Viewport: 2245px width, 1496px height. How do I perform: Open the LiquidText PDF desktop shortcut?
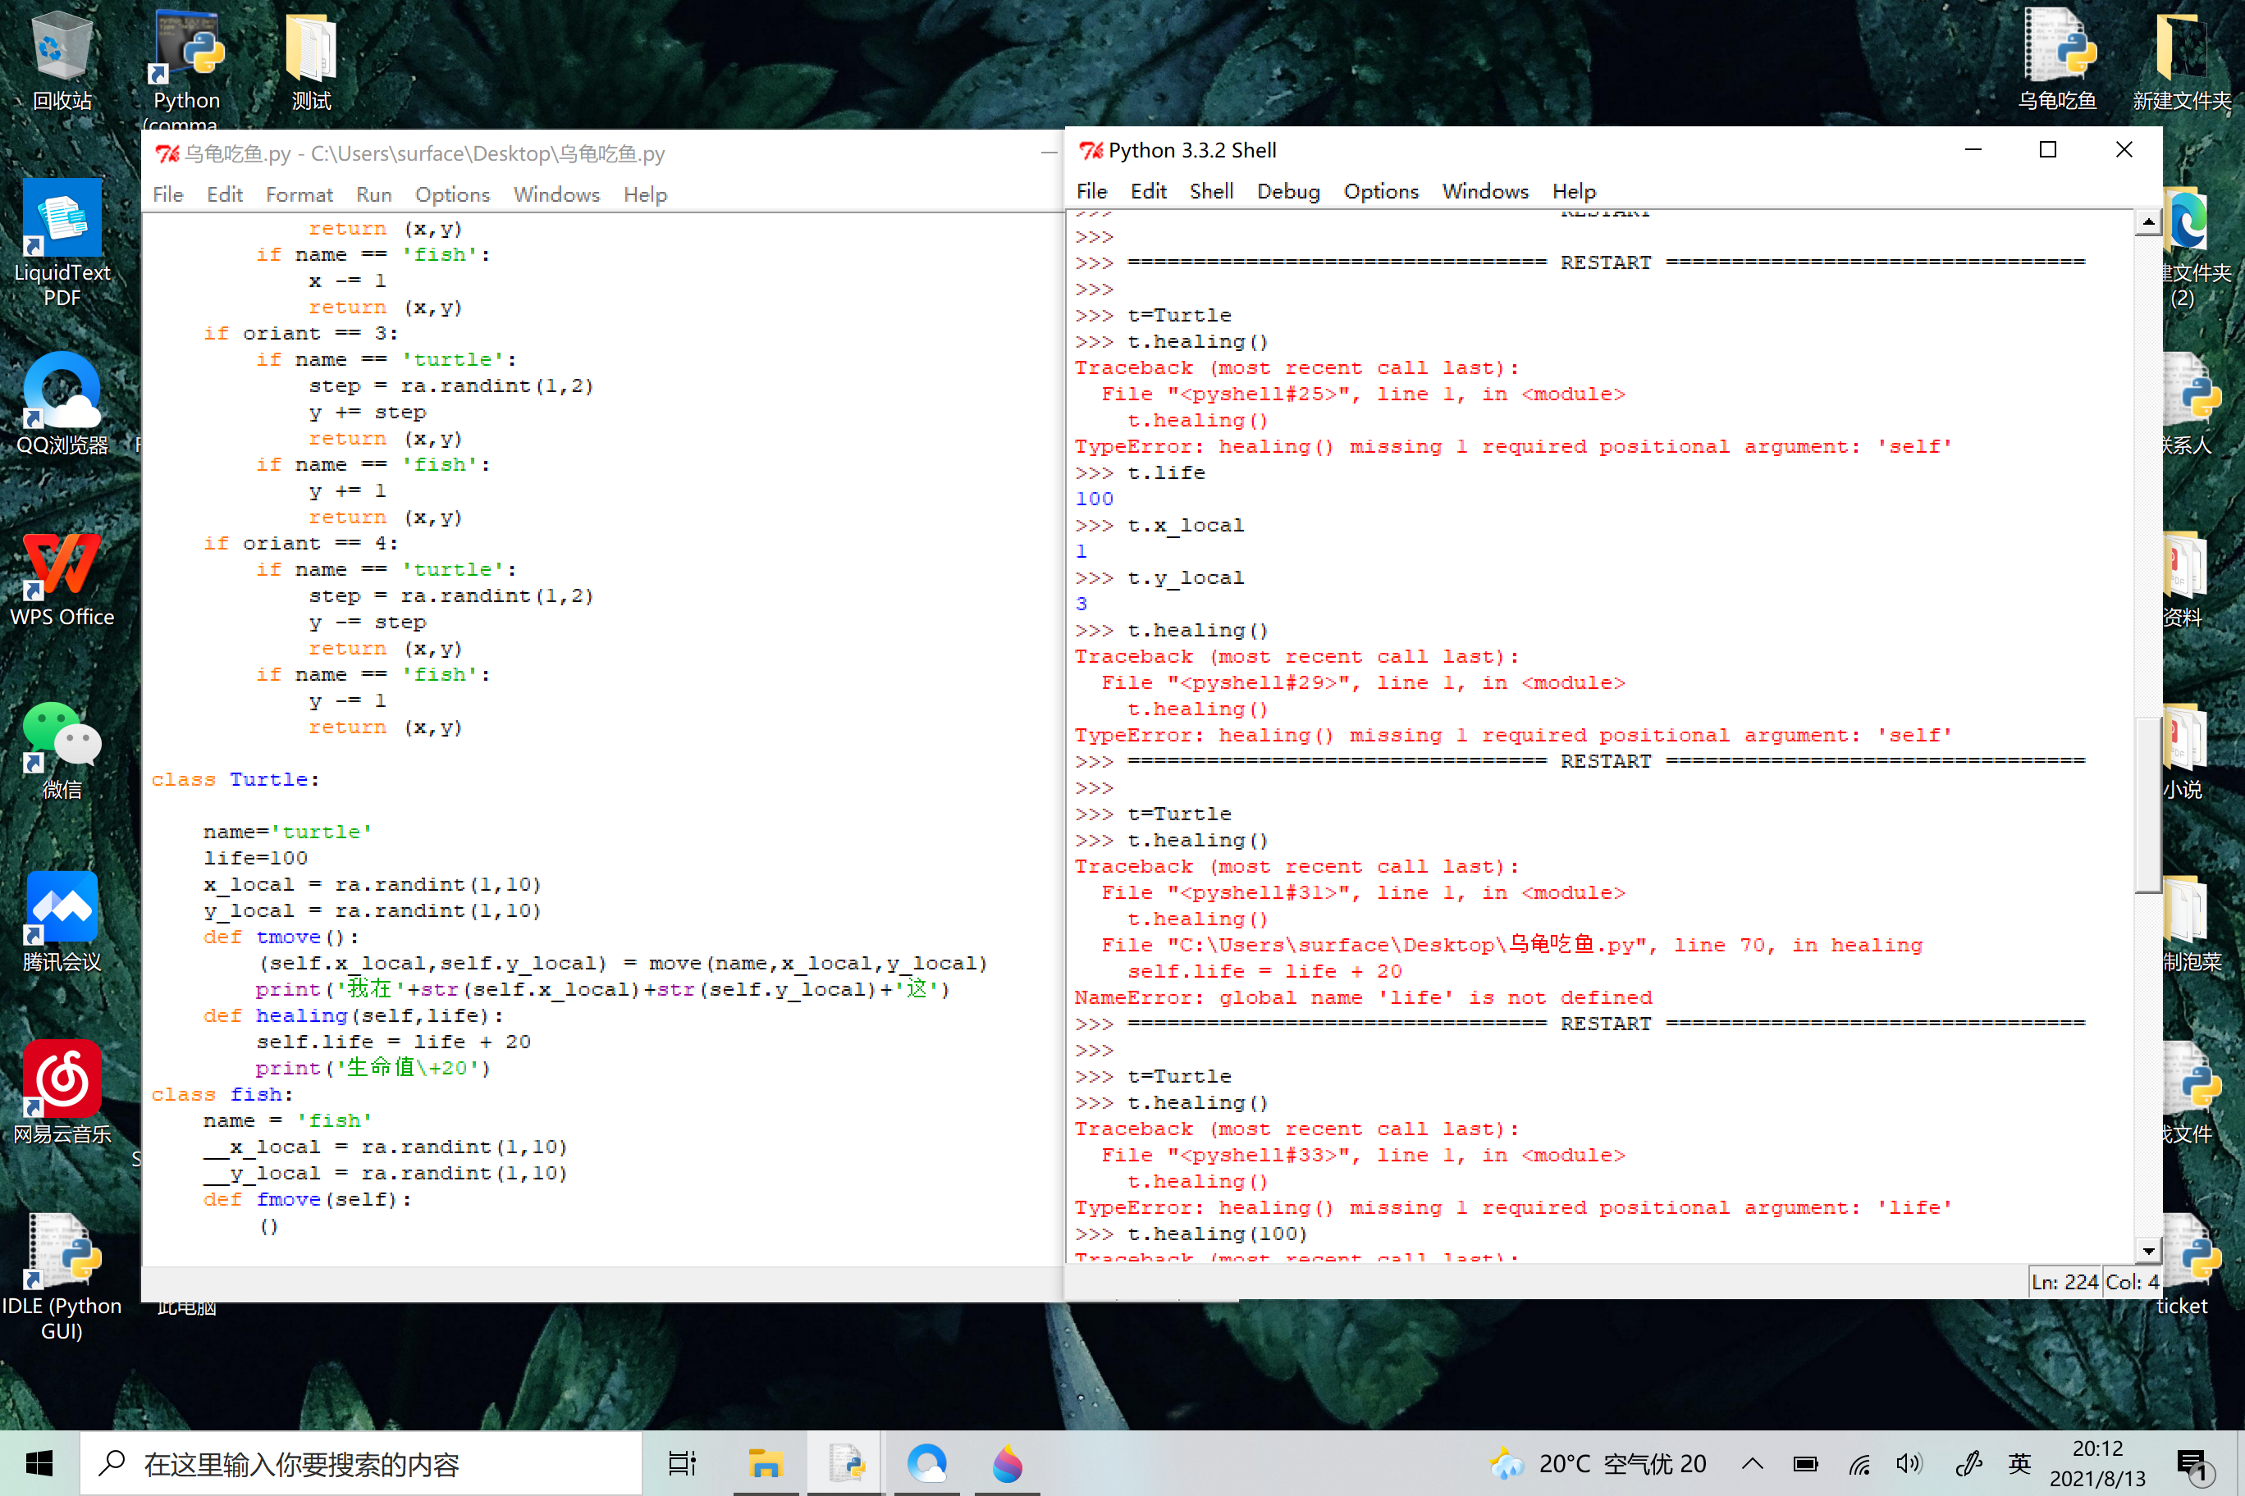click(x=62, y=242)
